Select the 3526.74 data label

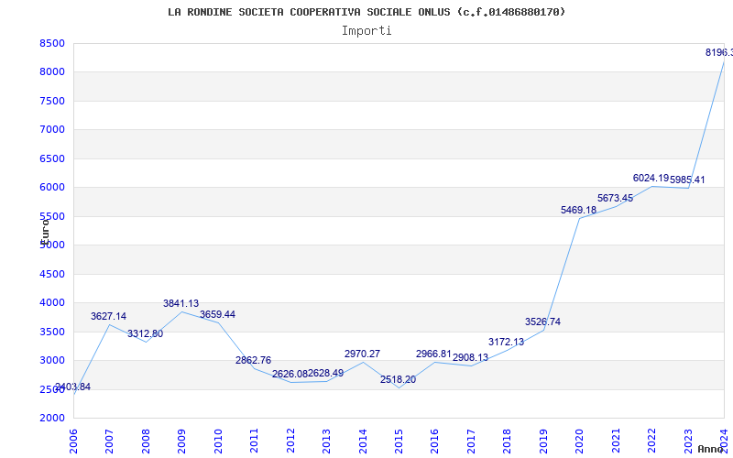[542, 322]
